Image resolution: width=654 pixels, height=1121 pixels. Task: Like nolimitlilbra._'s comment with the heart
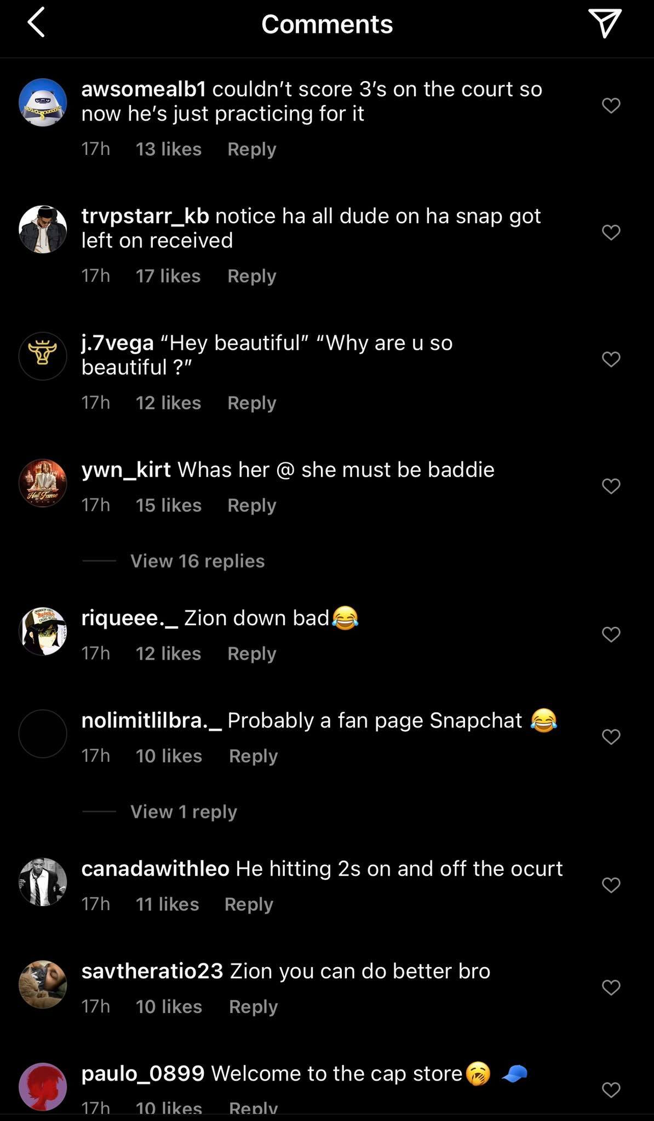point(611,736)
